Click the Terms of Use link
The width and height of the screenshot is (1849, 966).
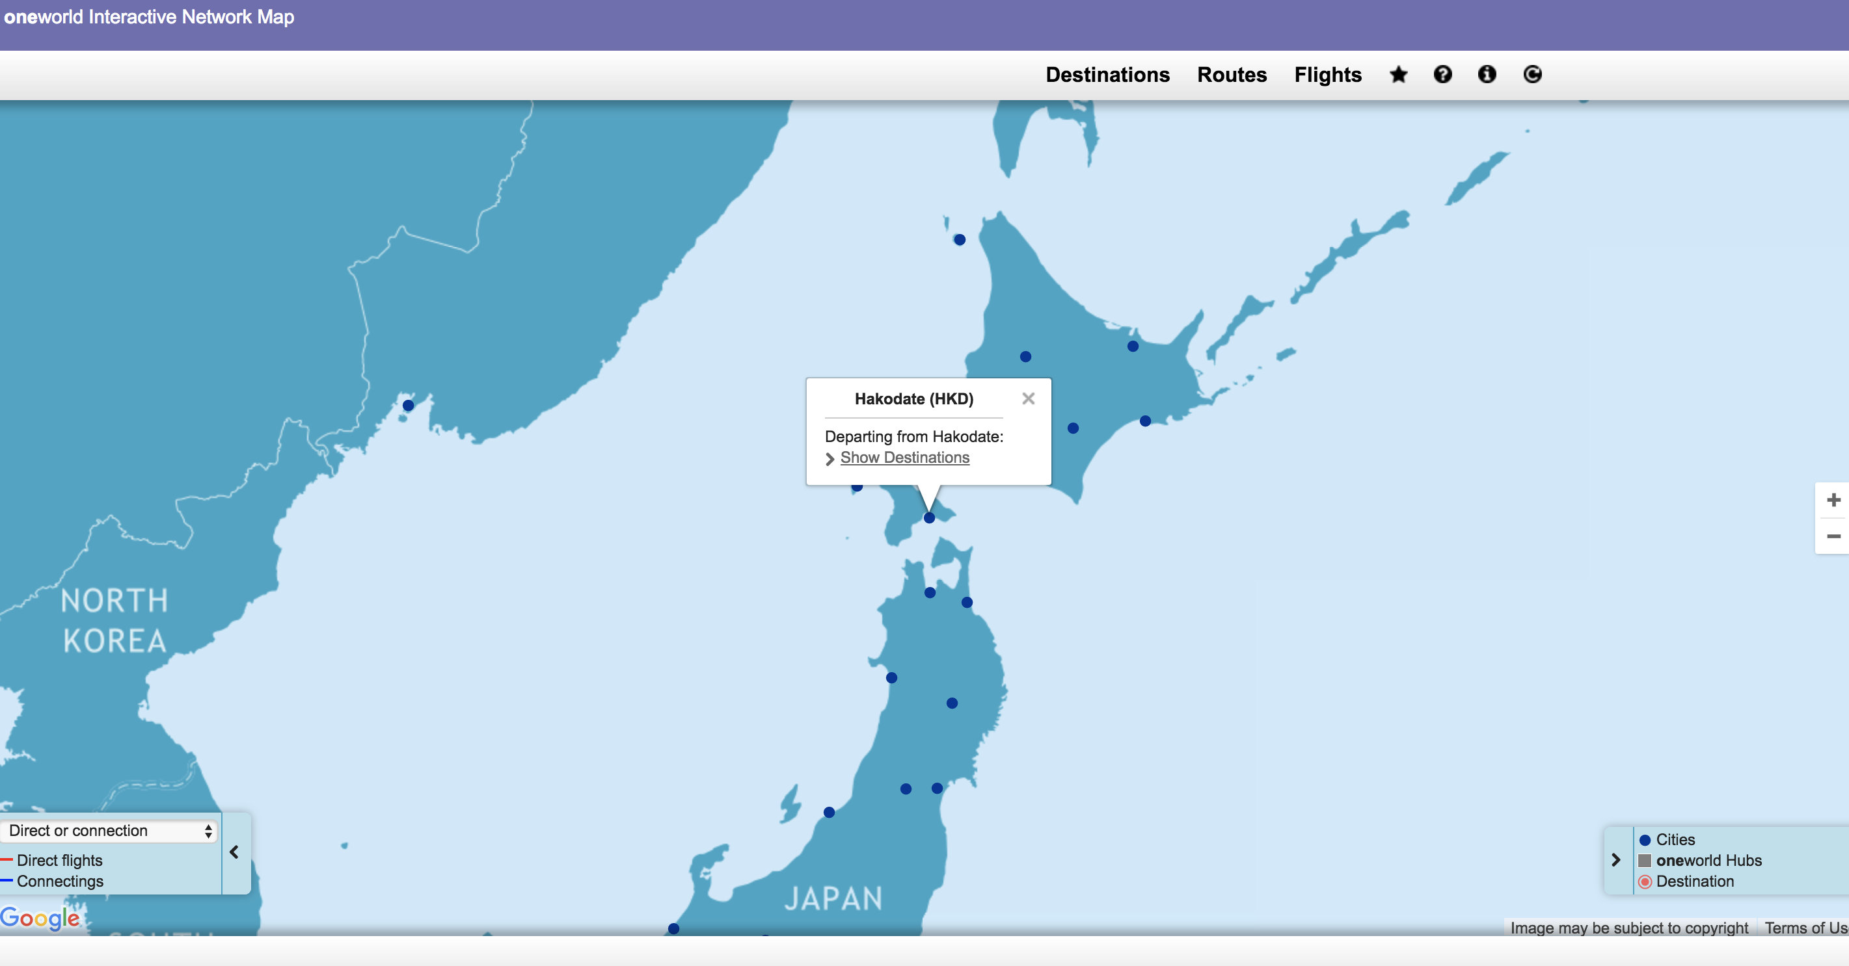click(1806, 928)
